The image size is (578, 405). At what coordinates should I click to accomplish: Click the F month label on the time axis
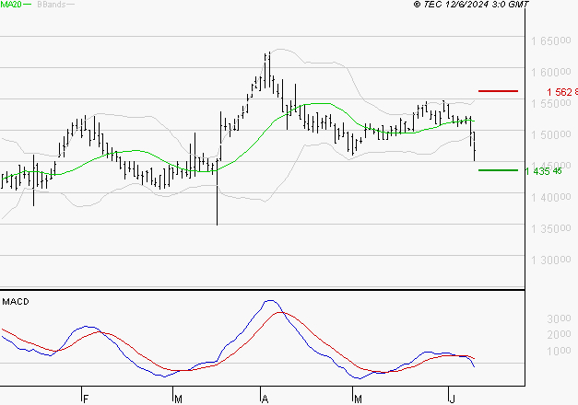pos(86,399)
